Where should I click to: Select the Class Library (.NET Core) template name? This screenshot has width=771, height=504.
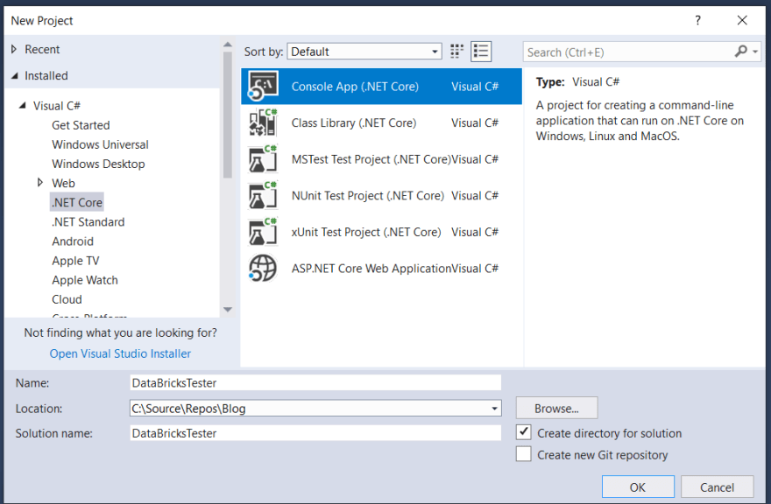pyautogui.click(x=354, y=122)
